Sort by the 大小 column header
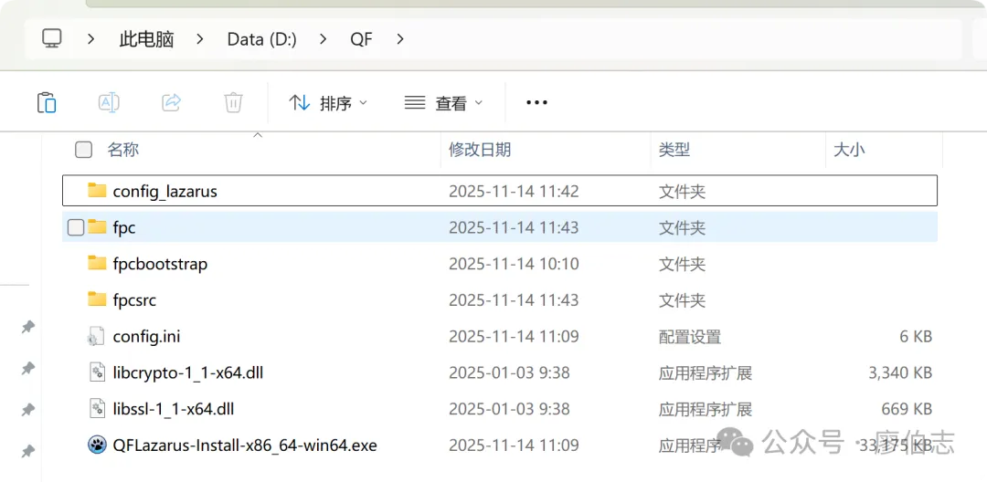This screenshot has height=482, width=987. (x=849, y=150)
